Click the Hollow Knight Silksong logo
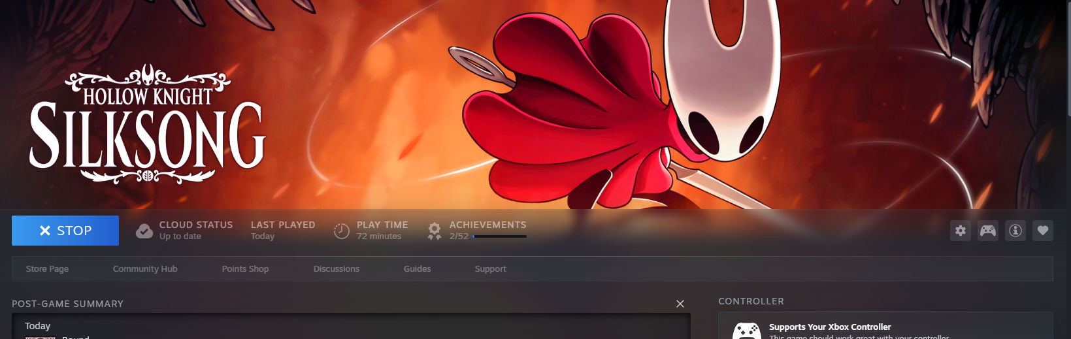Image resolution: width=1071 pixels, height=339 pixels. [x=147, y=124]
